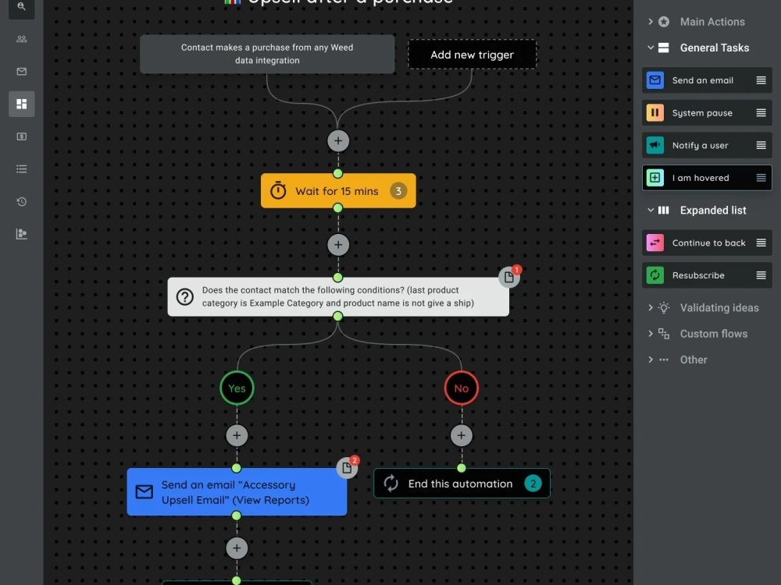Open the Wait for 15 mins step

(x=338, y=191)
